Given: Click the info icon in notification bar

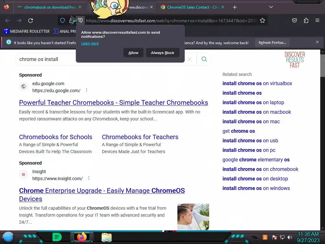Looking at the screenshot, I should pos(9,42).
